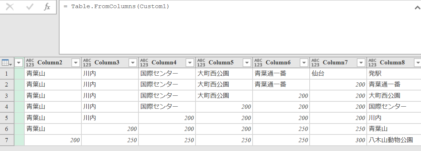Open Column5 filter dropdown
This screenshot has height=151, width=421.
[247, 63]
